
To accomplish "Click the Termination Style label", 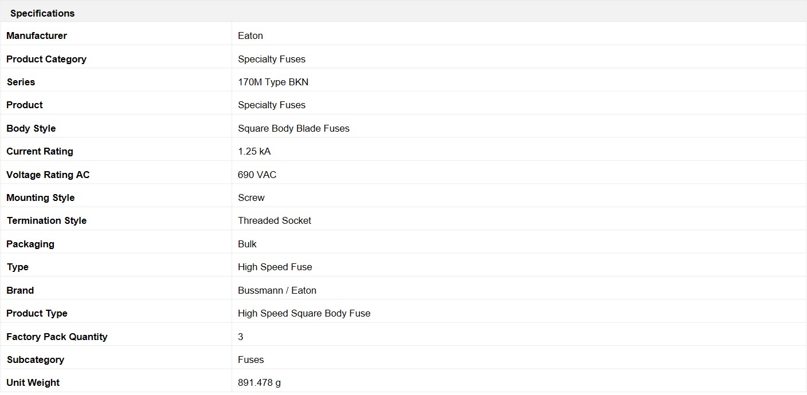I will [46, 220].
